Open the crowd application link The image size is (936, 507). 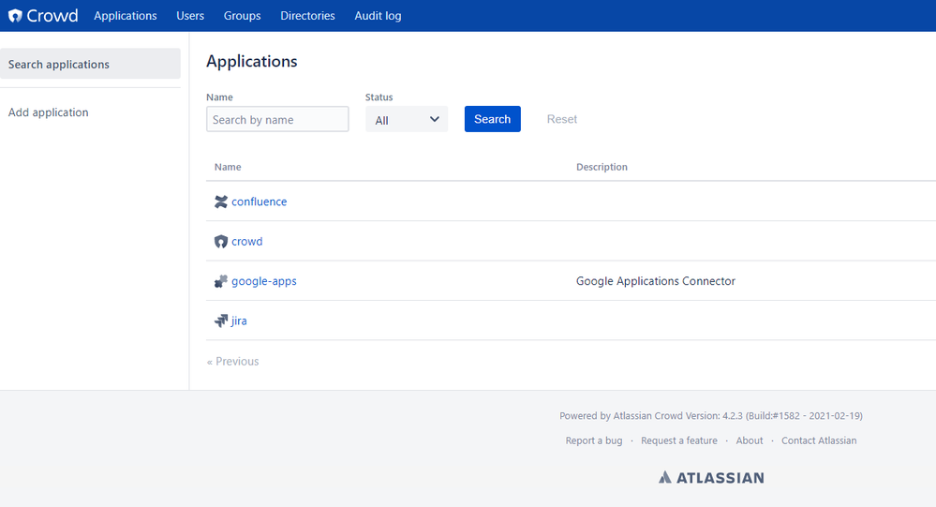click(x=247, y=241)
